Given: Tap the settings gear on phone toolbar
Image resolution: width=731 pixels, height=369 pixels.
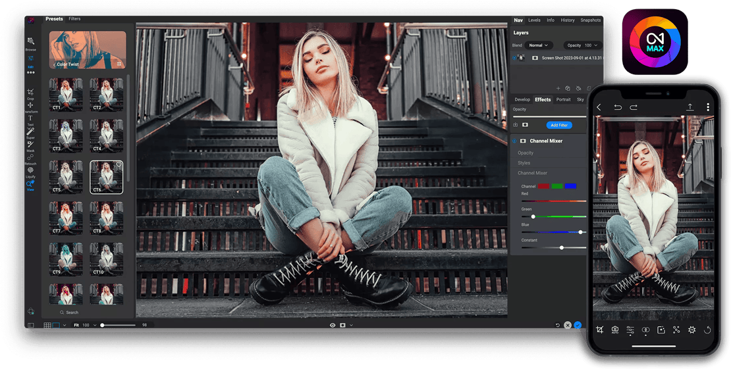Looking at the screenshot, I should point(691,330).
